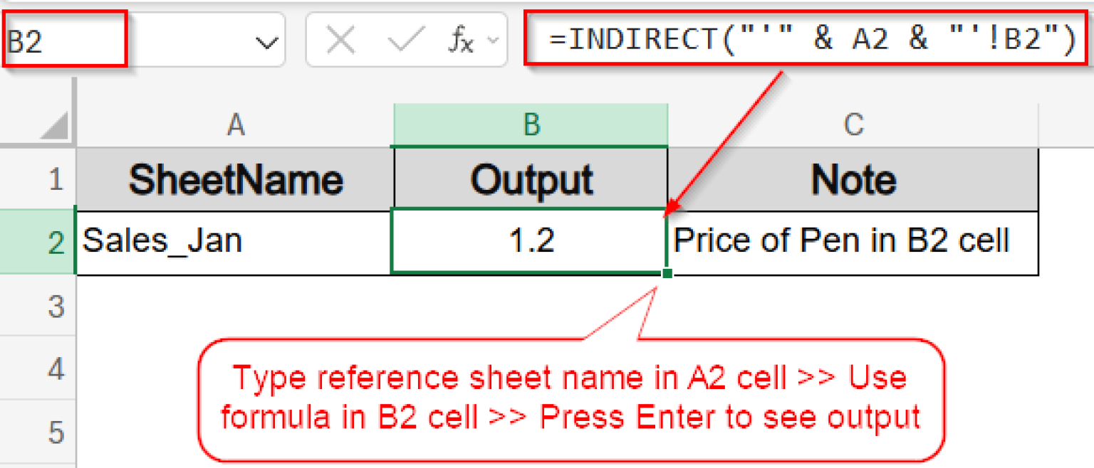This screenshot has height=468, width=1094.
Task: Select cell B2 showing 1.2
Action: (x=530, y=240)
